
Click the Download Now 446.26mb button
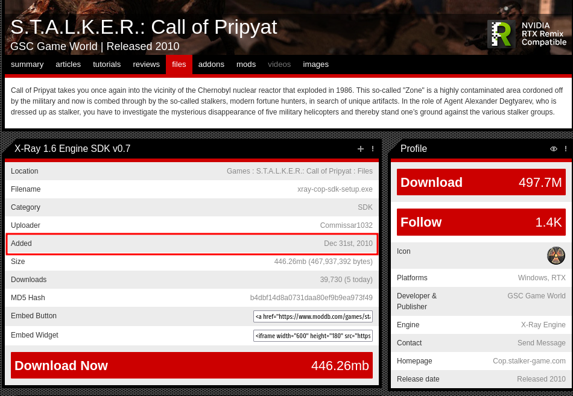click(x=191, y=365)
